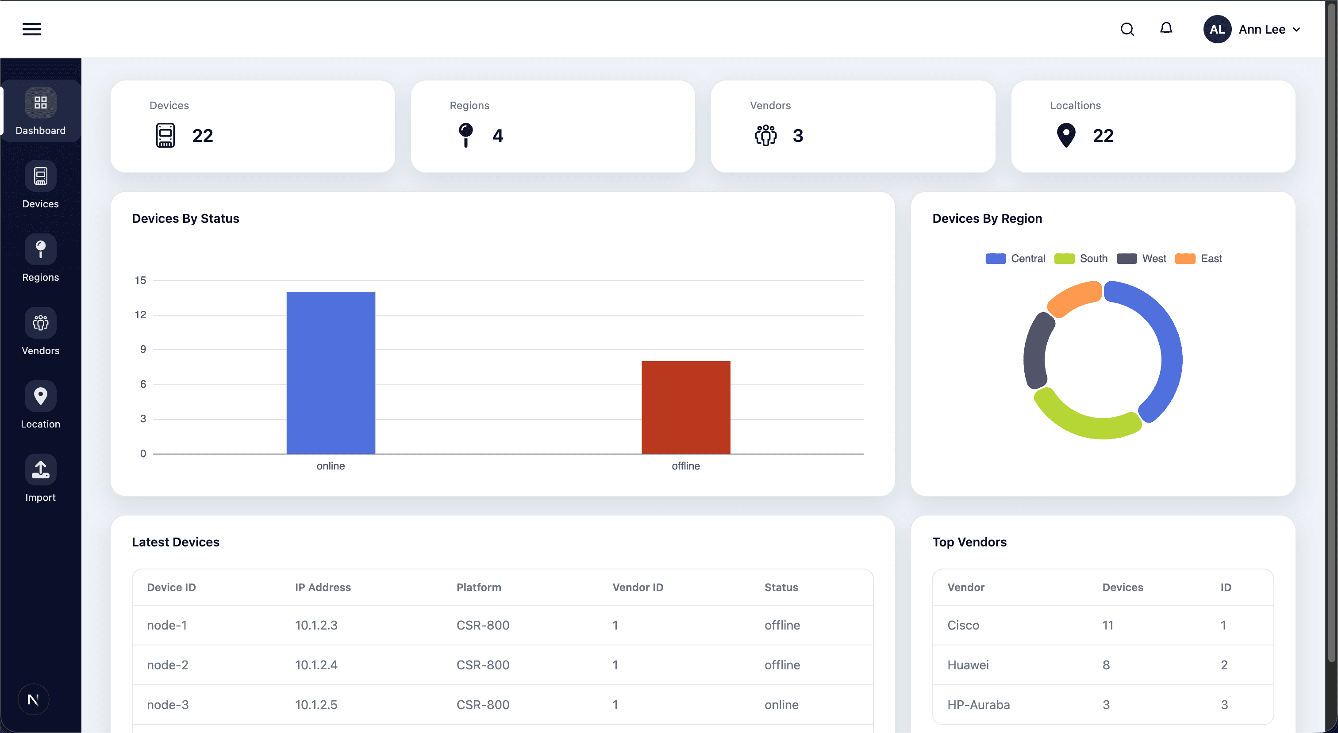Expand the Ann Lee user dropdown

[1270, 30]
